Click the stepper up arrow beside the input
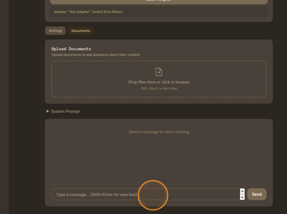287x214 pixels. click(242, 191)
